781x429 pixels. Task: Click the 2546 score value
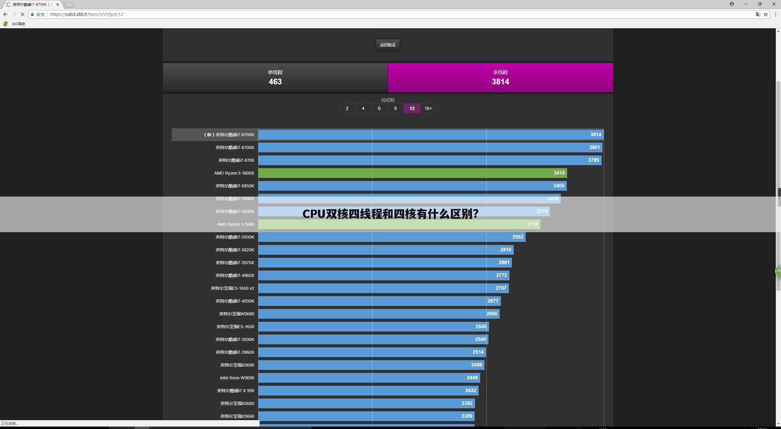[481, 327]
